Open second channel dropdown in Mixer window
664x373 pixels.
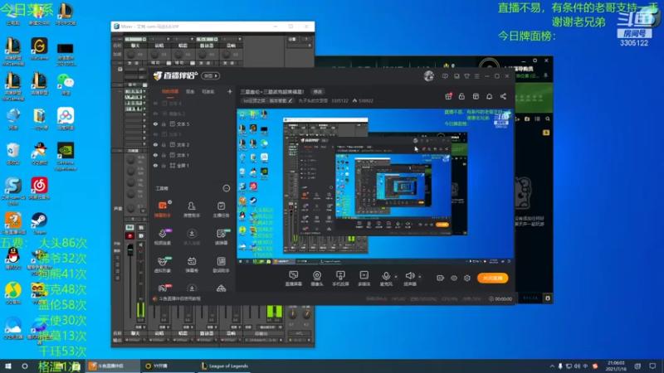click(168, 39)
